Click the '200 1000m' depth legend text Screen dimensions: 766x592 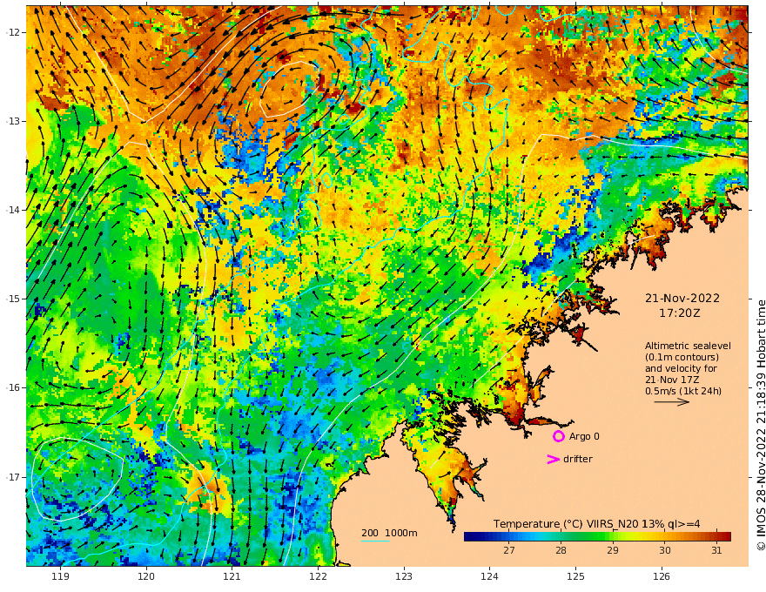pyautogui.click(x=389, y=533)
